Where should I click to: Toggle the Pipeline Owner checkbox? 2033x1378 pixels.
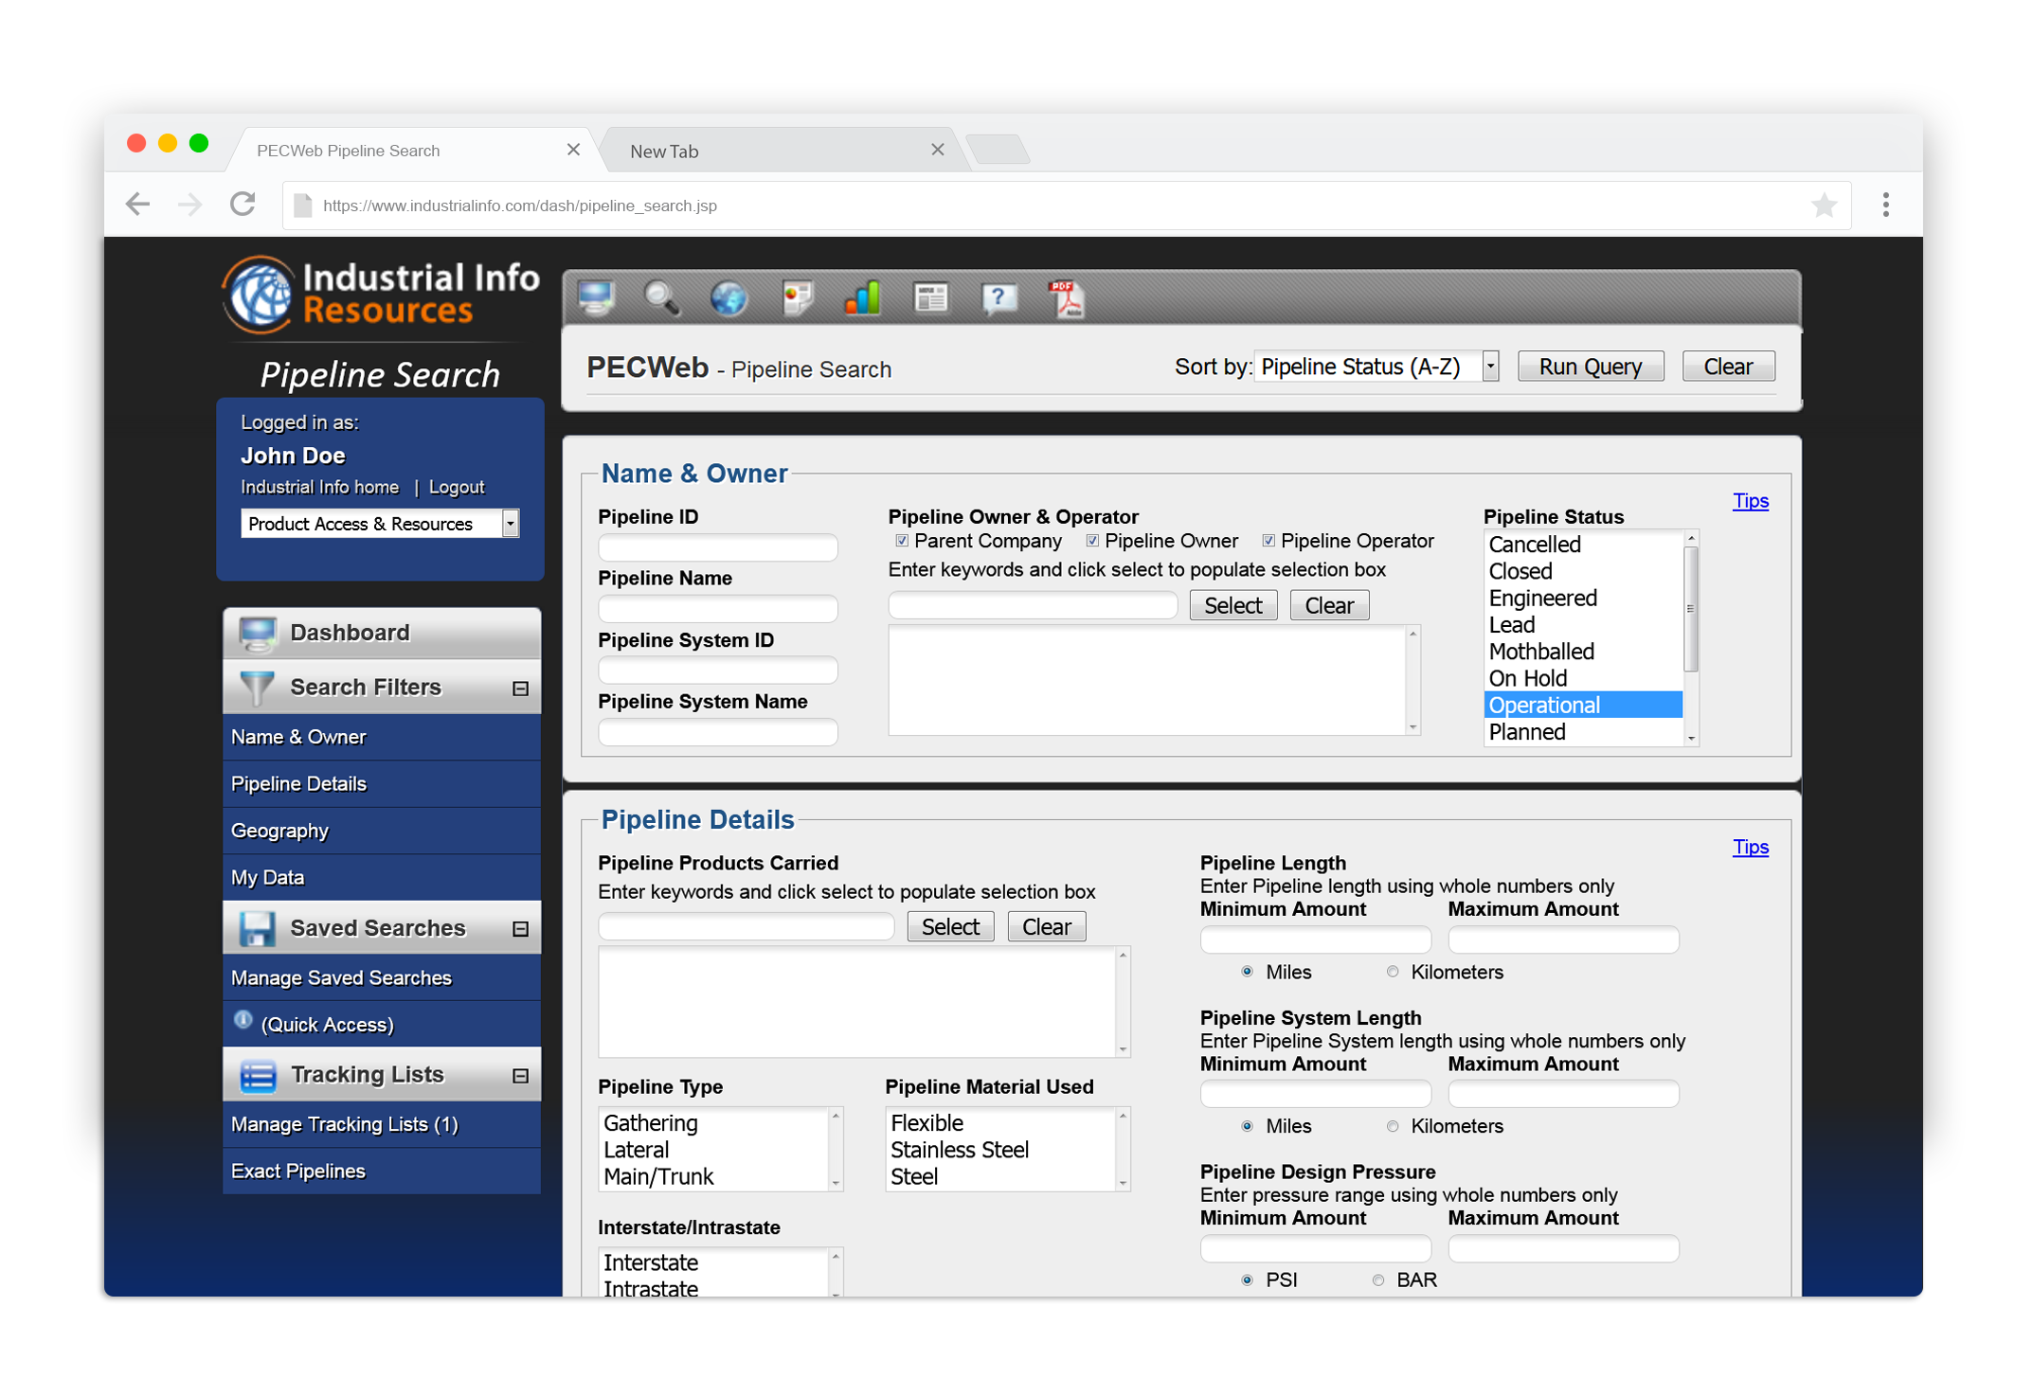[x=1092, y=541]
